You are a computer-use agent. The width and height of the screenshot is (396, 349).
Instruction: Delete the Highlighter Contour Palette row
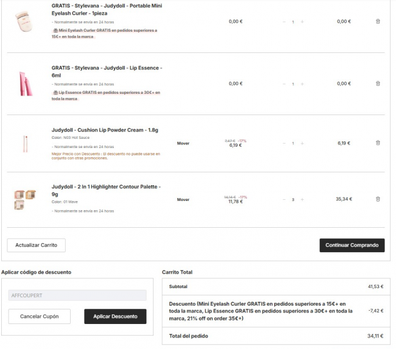tap(378, 199)
